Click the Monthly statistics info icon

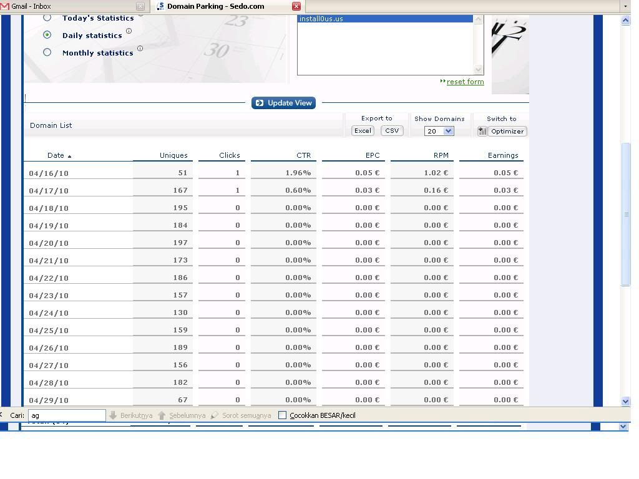(140, 49)
